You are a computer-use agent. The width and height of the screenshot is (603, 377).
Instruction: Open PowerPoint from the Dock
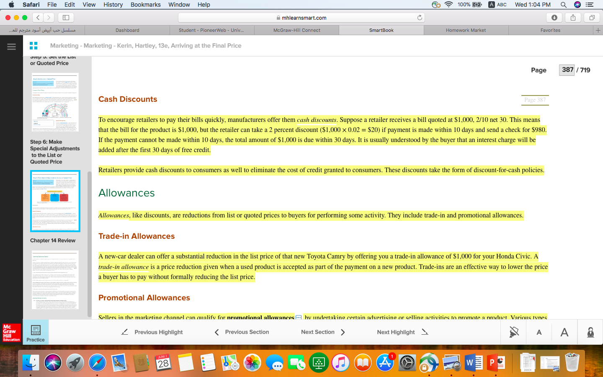(x=495, y=363)
